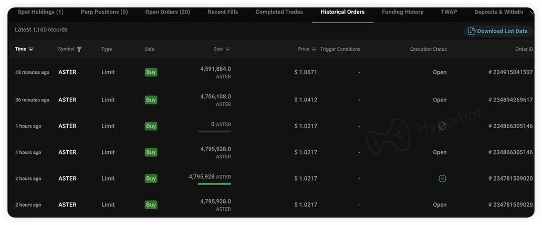
Task: Open the Open Orders (20) tab
Action: coord(168,12)
